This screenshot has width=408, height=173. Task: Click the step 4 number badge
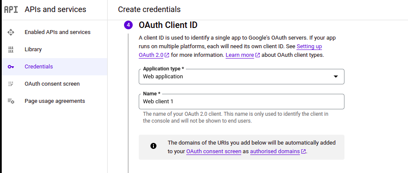tap(128, 25)
